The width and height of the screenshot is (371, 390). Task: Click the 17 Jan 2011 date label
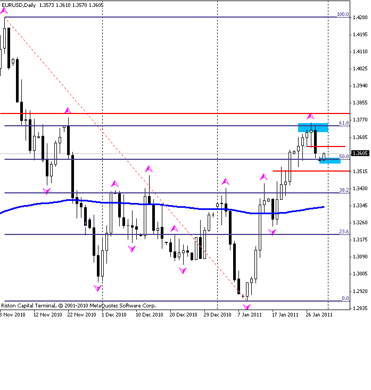[x=285, y=315]
